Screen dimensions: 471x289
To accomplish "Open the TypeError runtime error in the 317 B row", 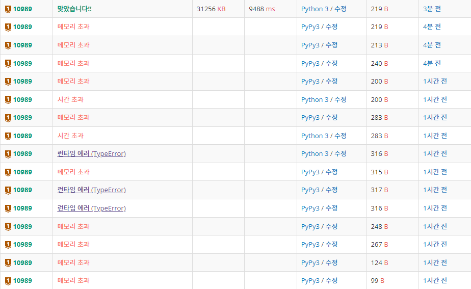I will pos(91,190).
